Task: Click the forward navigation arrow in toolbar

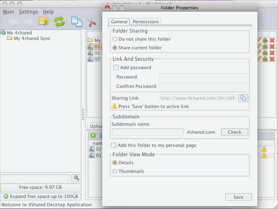Action: click(28, 22)
